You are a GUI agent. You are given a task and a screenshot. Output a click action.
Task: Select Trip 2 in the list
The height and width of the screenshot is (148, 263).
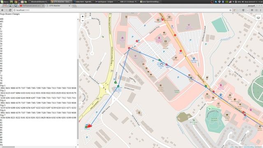(3, 90)
